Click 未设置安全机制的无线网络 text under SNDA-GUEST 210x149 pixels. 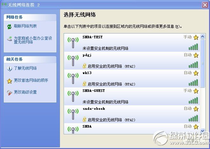coord(105,102)
